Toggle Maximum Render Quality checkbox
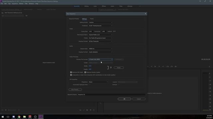Viewport: 213px width, 119px height. pyautogui.click(x=85, y=72)
